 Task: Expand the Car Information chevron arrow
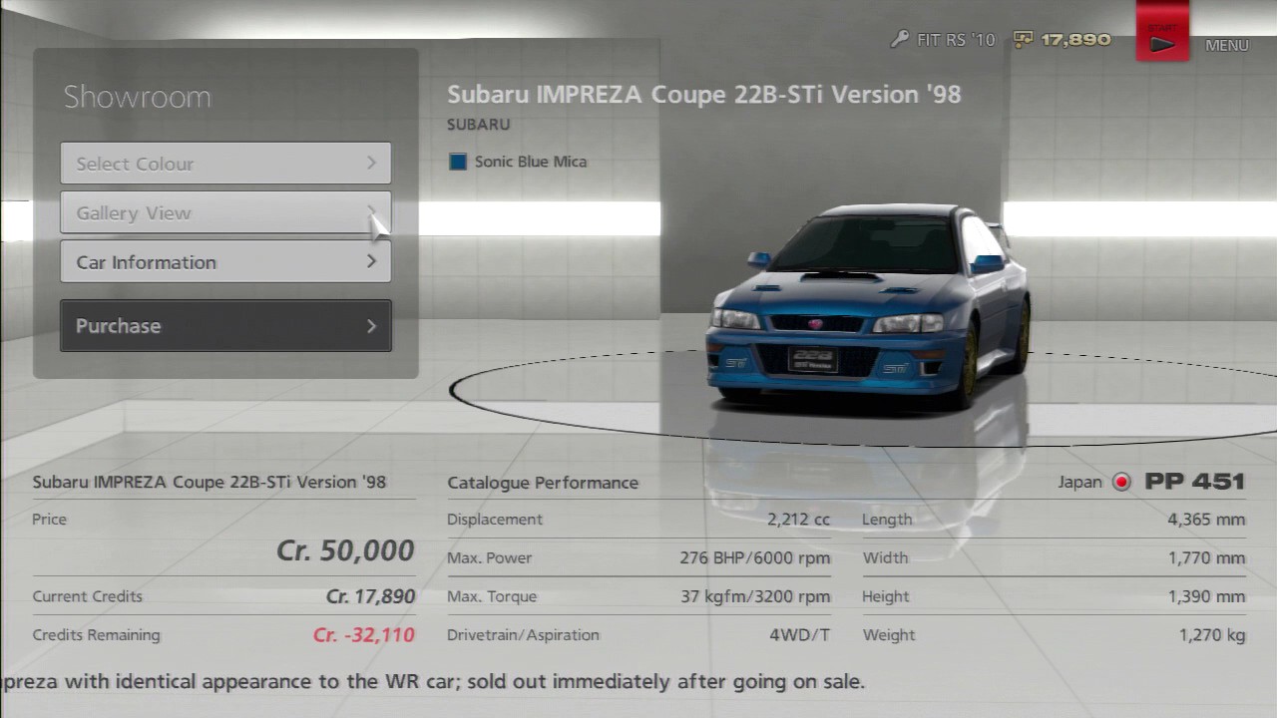tap(371, 261)
